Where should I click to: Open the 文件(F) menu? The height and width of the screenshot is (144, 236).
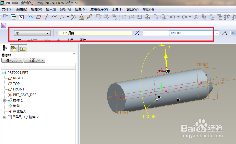click(7, 9)
